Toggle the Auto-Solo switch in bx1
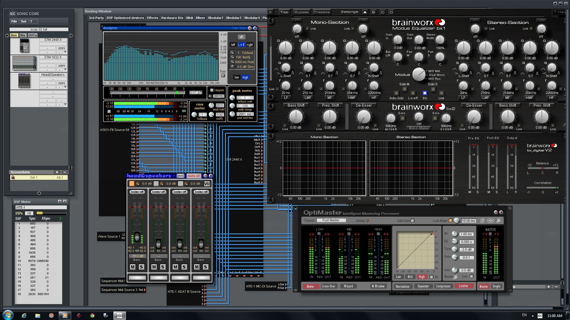 [396, 93]
